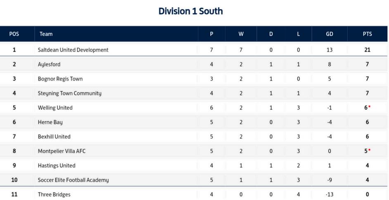The image size is (389, 200).
Task: Select Hastings United from the standings
Action: pyautogui.click(x=56, y=165)
